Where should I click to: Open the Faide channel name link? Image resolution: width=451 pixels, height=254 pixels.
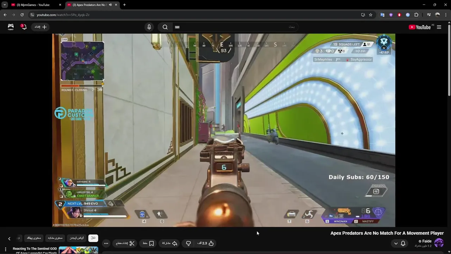point(427,241)
